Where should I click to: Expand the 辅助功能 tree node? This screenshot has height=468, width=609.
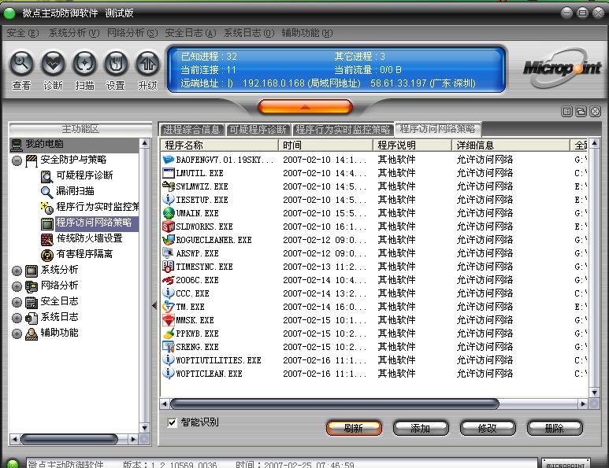pyautogui.click(x=17, y=333)
